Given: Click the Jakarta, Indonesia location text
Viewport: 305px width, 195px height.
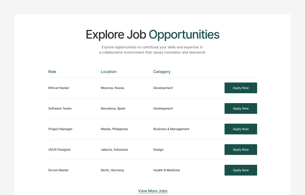Looking at the screenshot, I should (x=114, y=150).
